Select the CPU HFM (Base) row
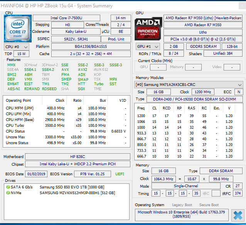Screen dimensions: 246x225 (66, 120)
